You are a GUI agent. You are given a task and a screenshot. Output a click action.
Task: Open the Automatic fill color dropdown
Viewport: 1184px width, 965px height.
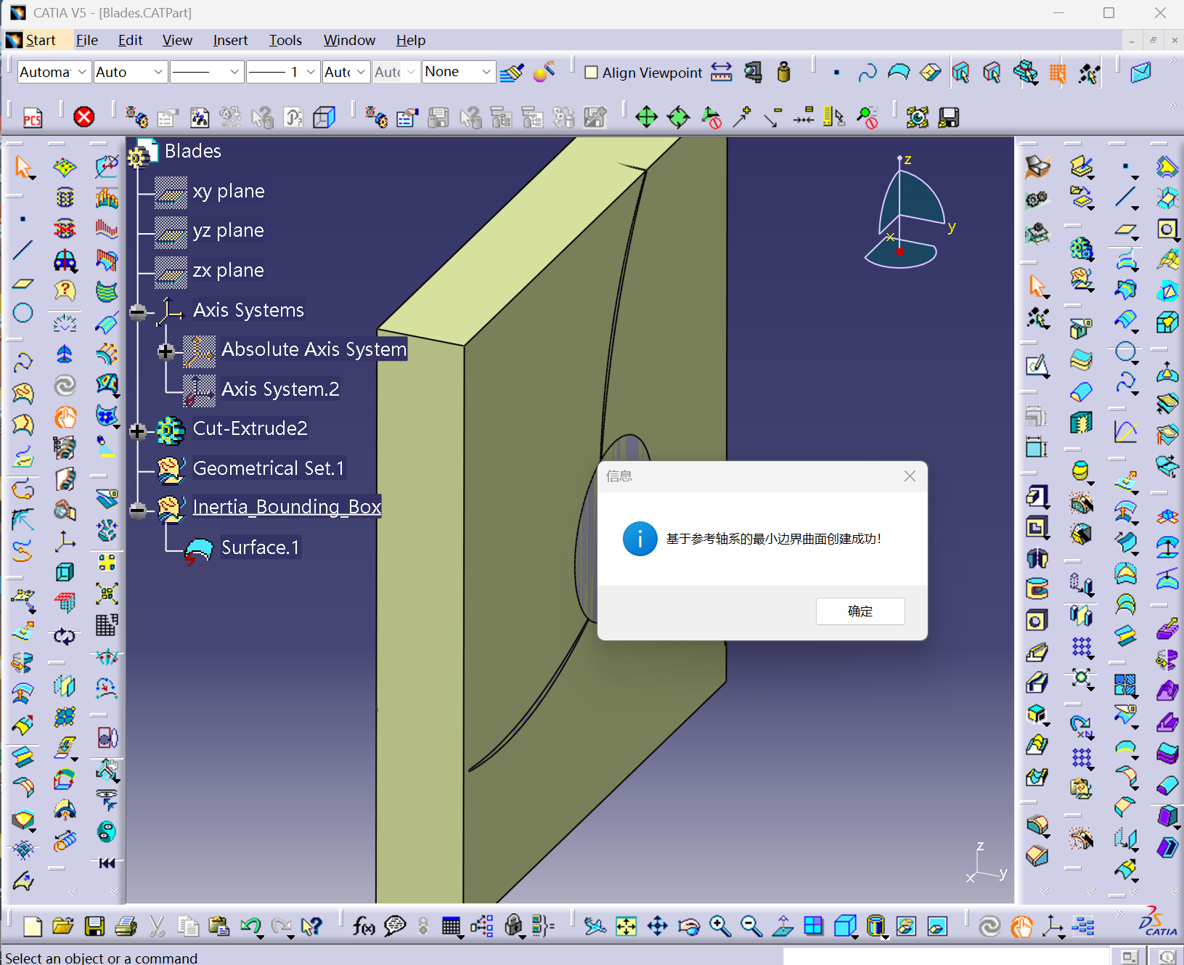[x=53, y=72]
